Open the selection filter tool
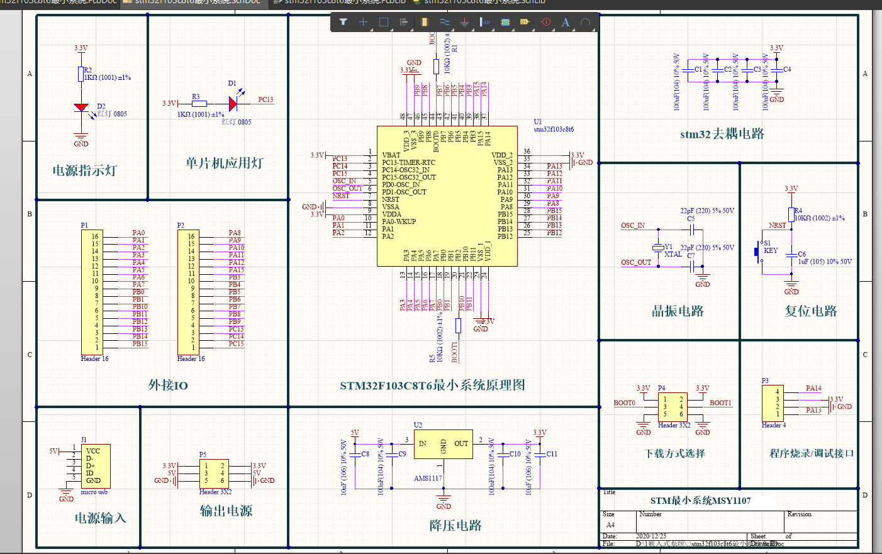882x554 pixels. click(343, 22)
